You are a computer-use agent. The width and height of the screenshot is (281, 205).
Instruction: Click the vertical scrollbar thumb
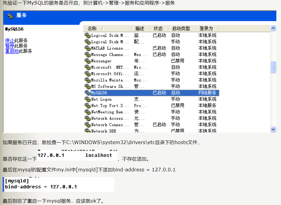click(273, 67)
